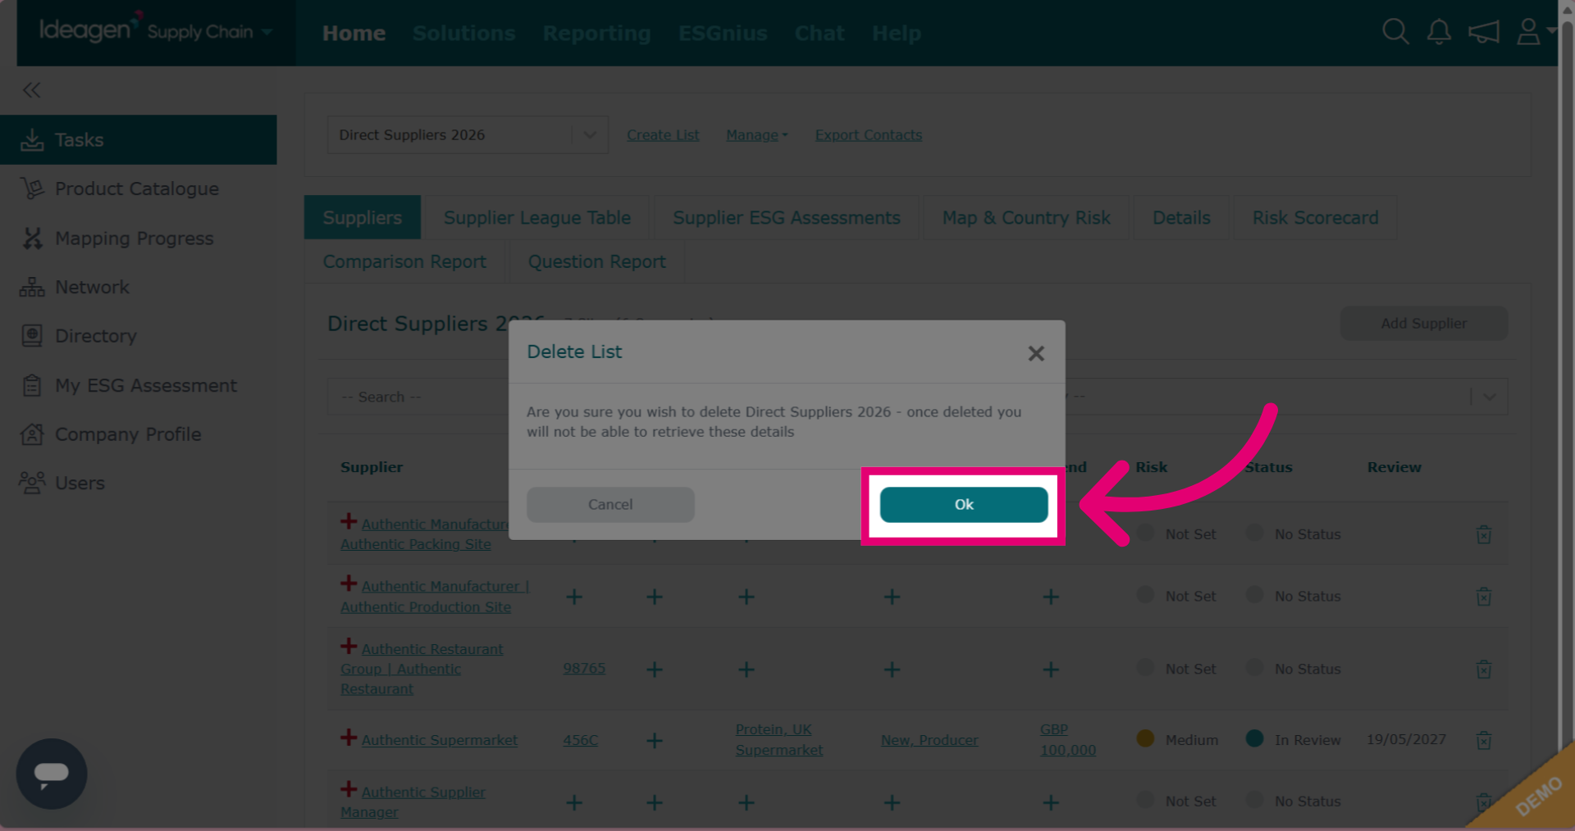Image resolution: width=1575 pixels, height=831 pixels.
Task: Confirm list deletion with the Ok button
Action: pos(964,505)
